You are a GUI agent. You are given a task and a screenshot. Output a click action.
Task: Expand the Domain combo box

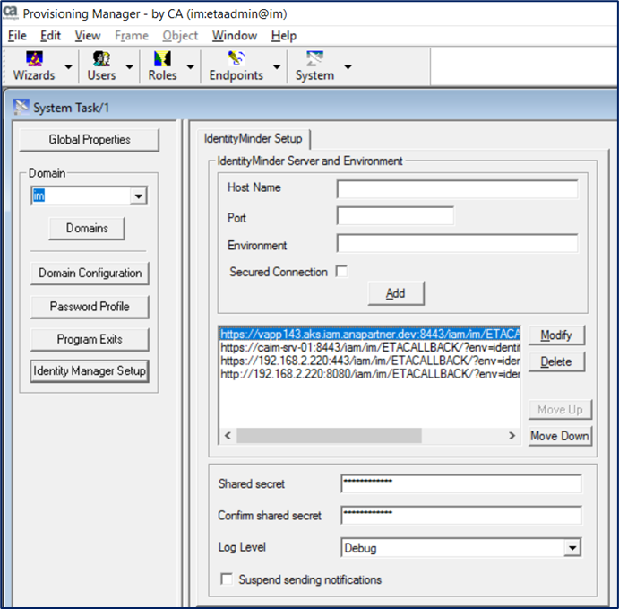click(x=138, y=196)
